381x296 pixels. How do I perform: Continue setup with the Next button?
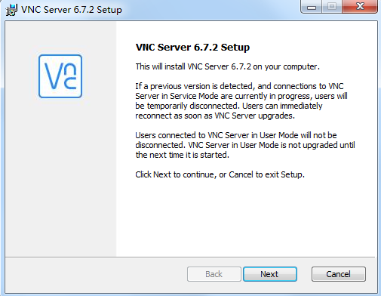coord(270,274)
